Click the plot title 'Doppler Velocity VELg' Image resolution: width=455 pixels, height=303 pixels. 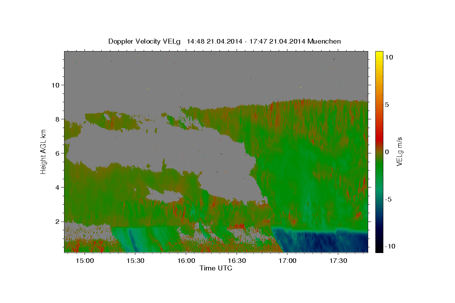click(145, 41)
